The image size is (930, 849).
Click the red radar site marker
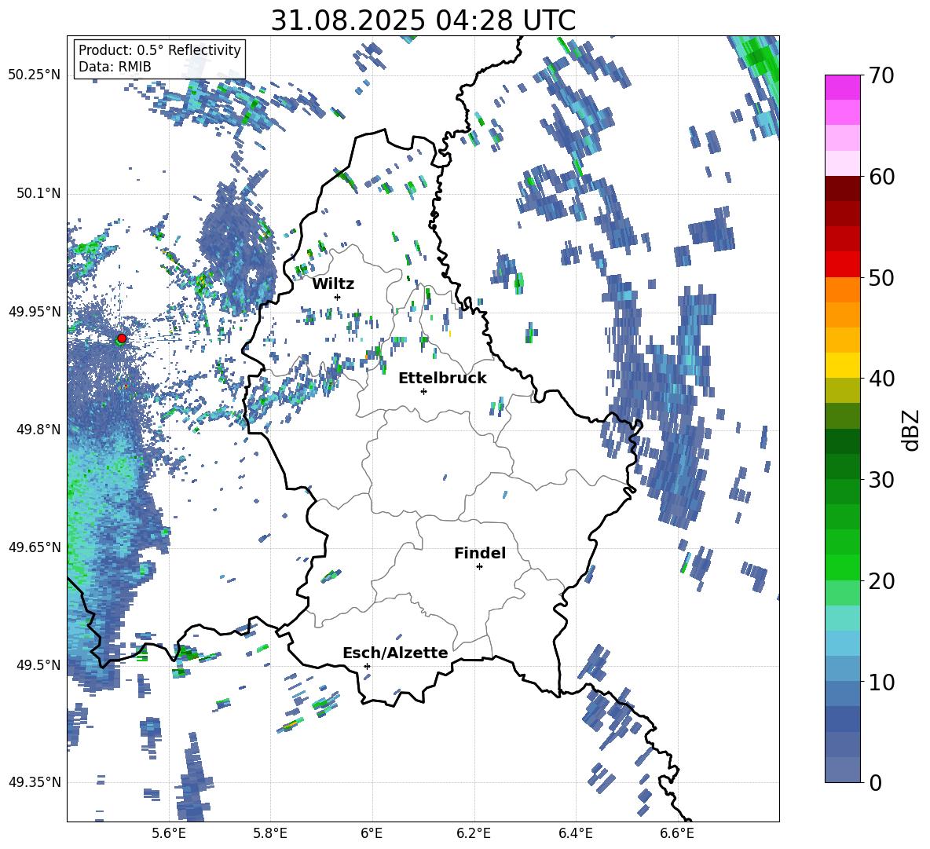coord(122,339)
